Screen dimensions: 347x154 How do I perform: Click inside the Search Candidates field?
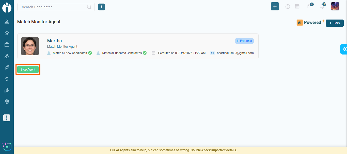coord(53,7)
